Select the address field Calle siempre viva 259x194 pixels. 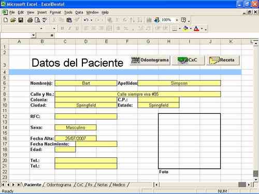[138, 94]
